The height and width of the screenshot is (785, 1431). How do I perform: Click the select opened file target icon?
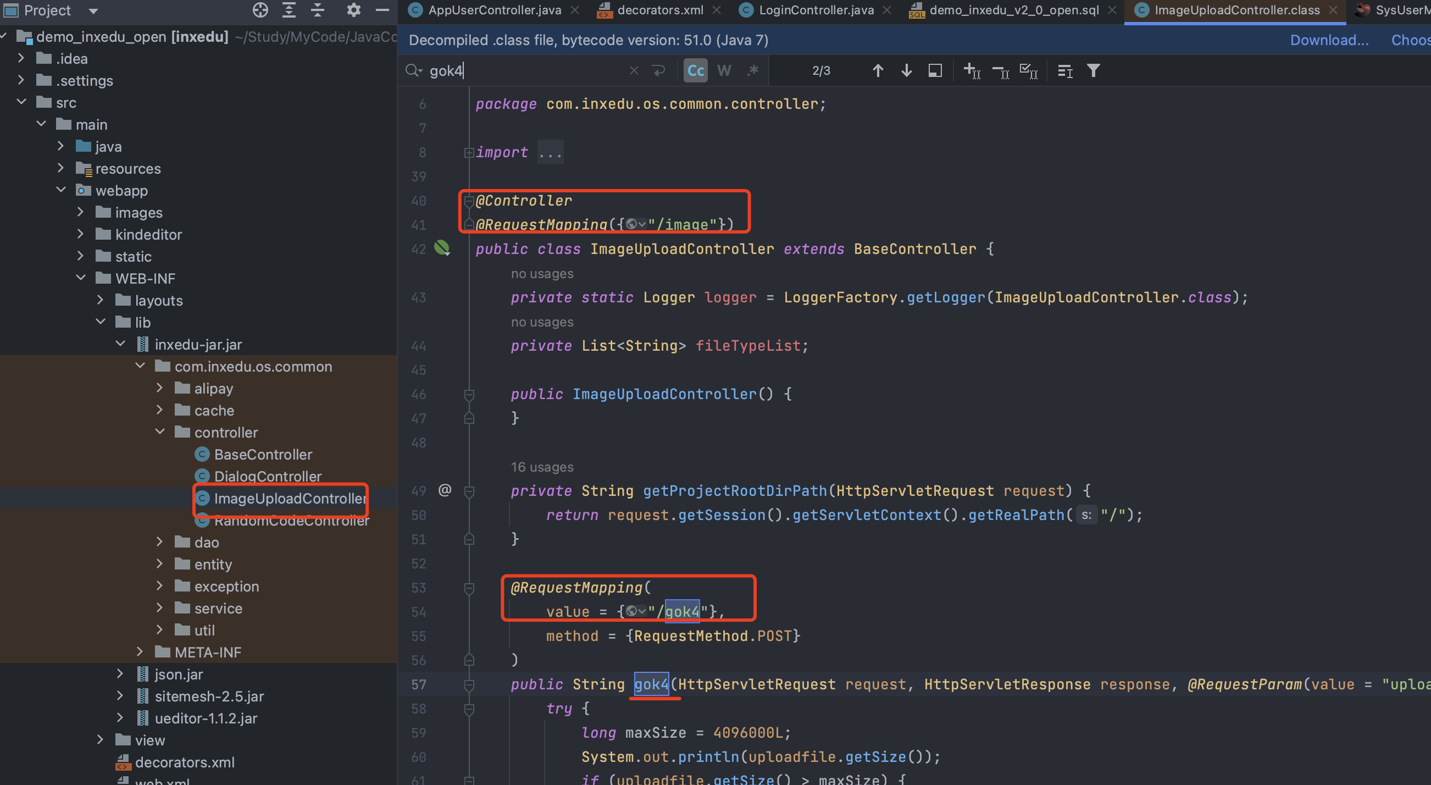(260, 10)
